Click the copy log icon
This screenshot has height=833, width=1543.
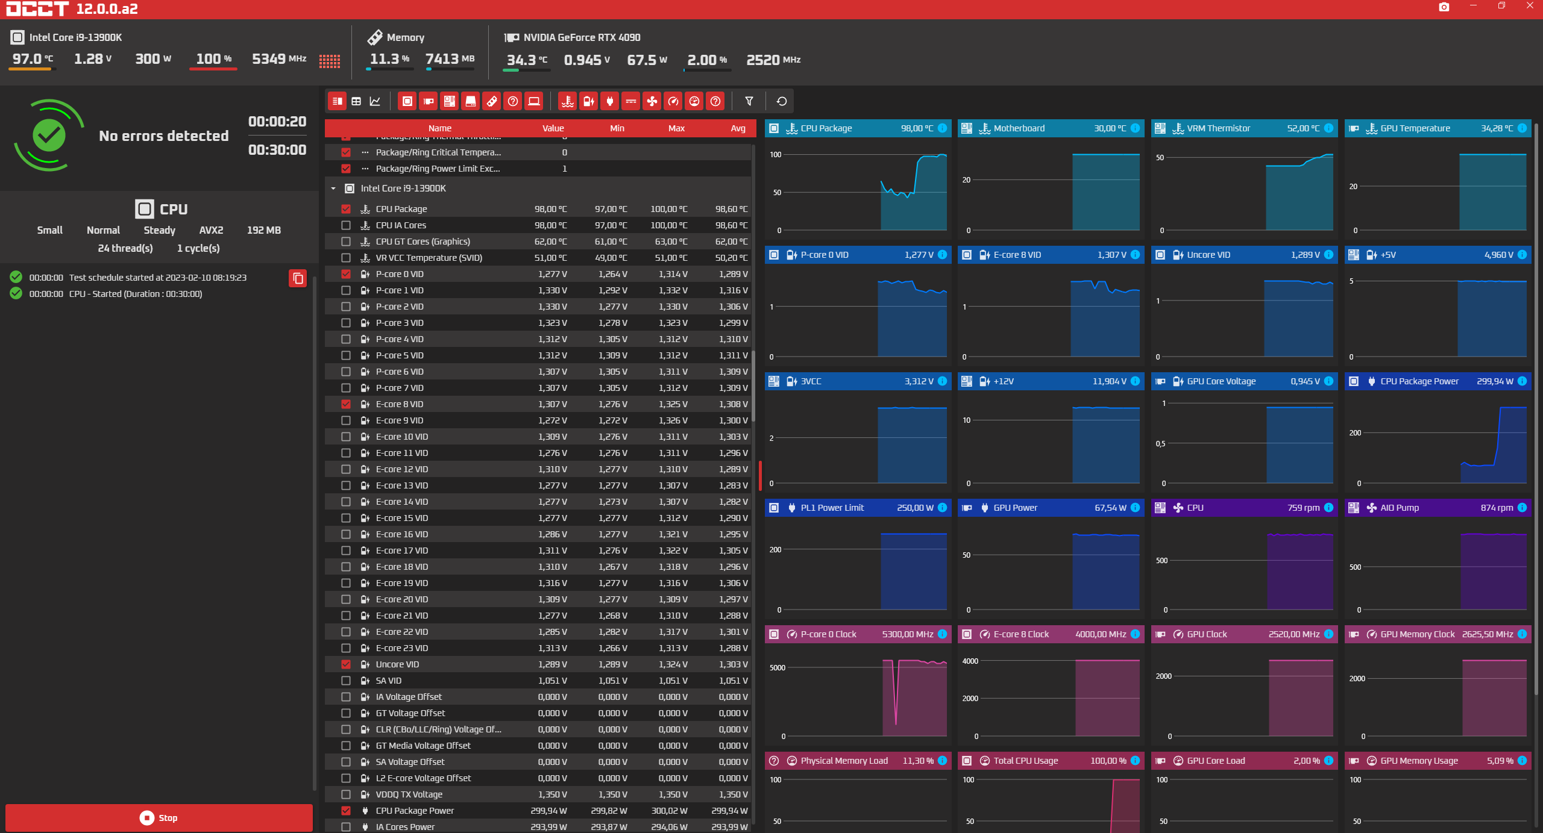pyautogui.click(x=298, y=278)
